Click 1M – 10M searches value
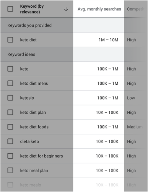 (109, 40)
